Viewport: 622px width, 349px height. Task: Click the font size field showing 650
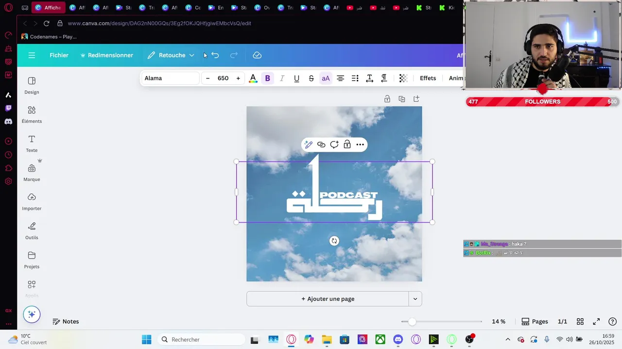pyautogui.click(x=223, y=78)
